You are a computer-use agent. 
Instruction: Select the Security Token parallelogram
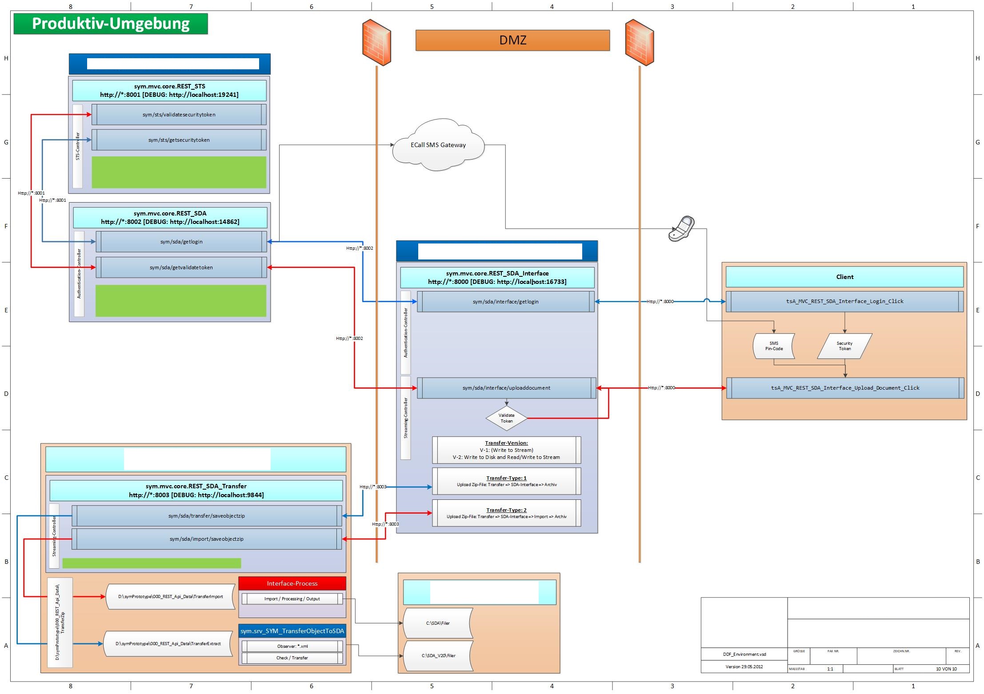click(844, 346)
